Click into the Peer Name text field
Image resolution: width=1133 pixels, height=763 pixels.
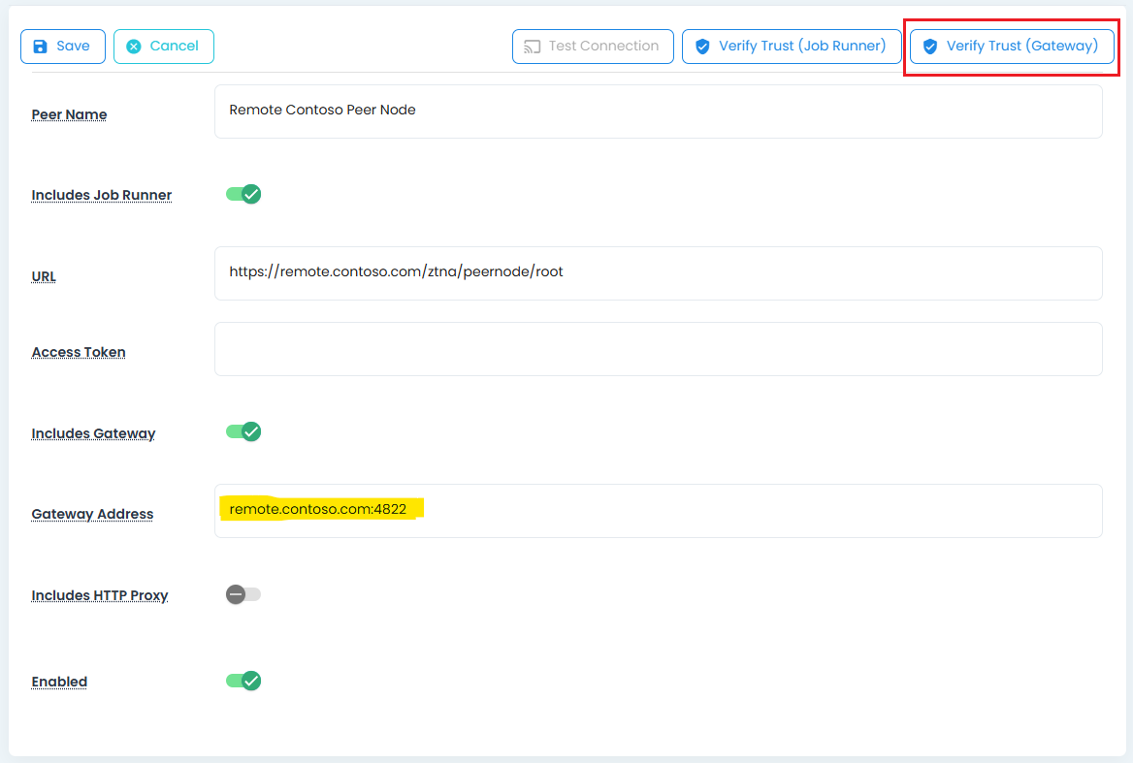pos(658,111)
